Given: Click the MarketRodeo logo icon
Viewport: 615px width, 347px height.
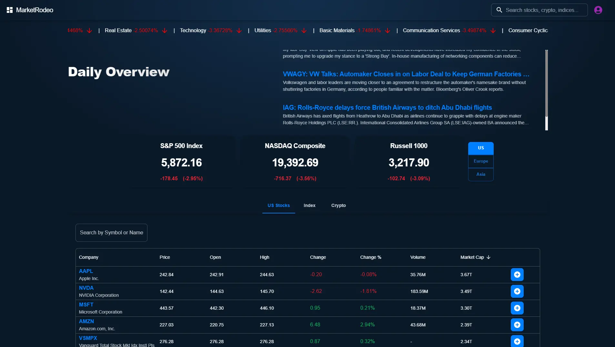Looking at the screenshot, I should pos(10,10).
